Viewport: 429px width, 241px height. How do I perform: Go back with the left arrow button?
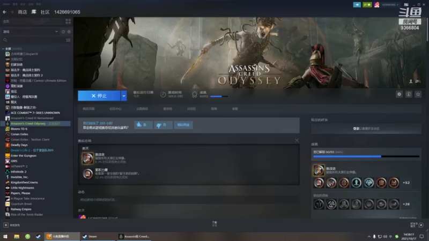[x=4, y=12]
